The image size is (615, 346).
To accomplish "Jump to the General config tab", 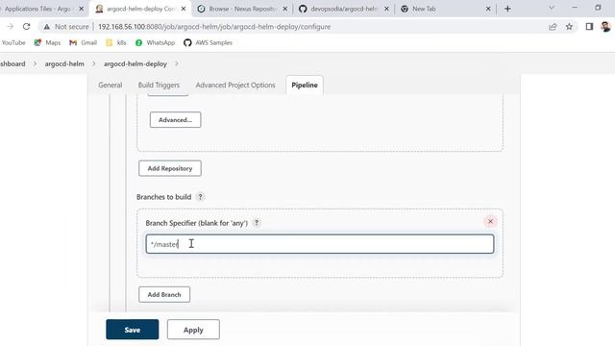I will [111, 86].
